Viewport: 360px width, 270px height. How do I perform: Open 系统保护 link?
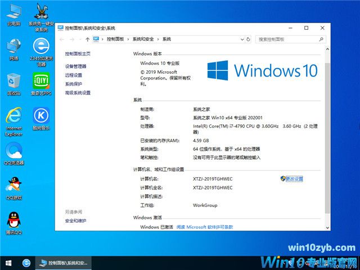click(74, 84)
